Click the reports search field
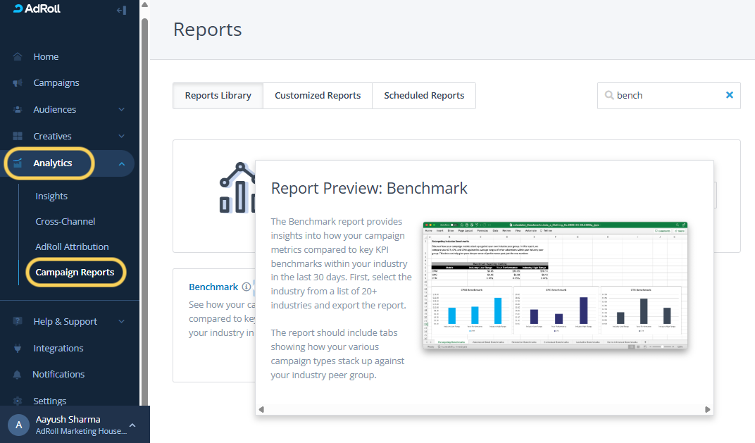 coord(666,95)
